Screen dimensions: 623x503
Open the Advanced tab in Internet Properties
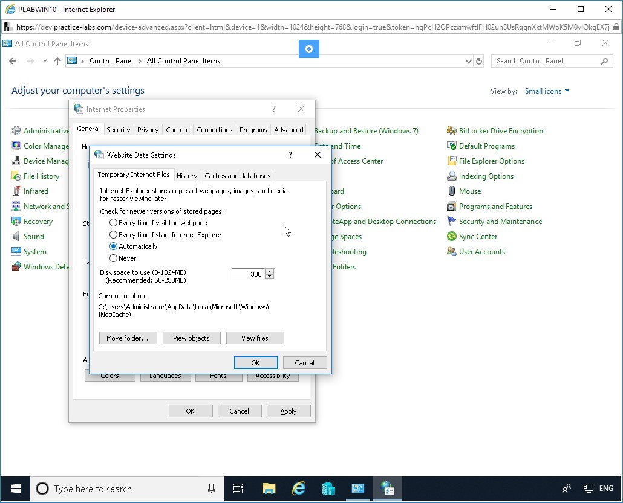tap(289, 130)
